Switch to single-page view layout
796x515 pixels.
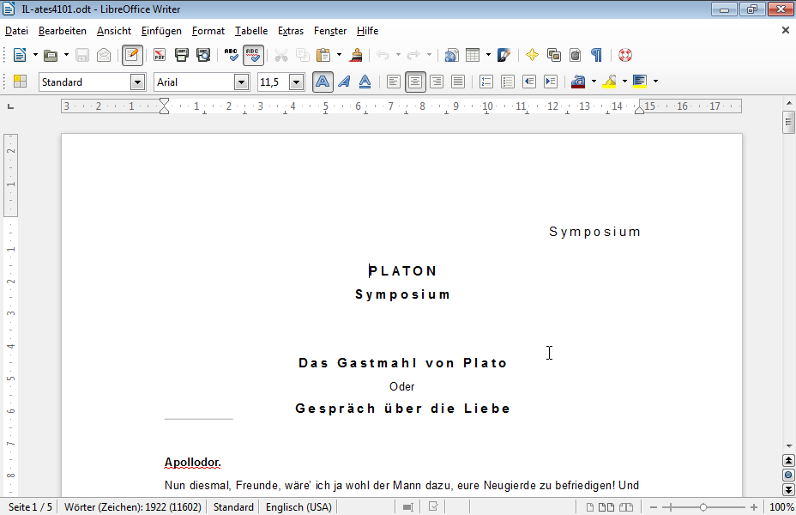[x=590, y=507]
